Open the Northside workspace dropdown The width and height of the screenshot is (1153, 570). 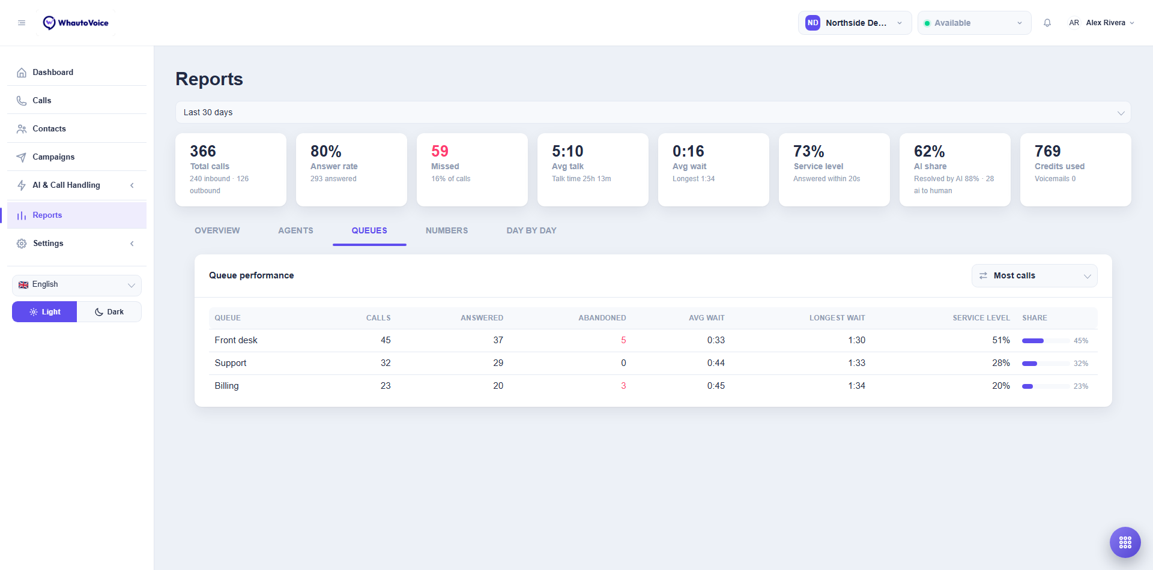tap(855, 23)
